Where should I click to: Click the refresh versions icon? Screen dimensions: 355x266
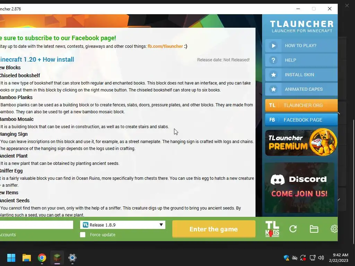293,229
